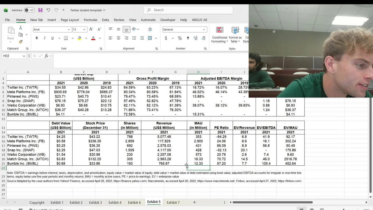Open the Arial font name dropdown
This screenshot has height=210, width=373.
coord(69,29)
